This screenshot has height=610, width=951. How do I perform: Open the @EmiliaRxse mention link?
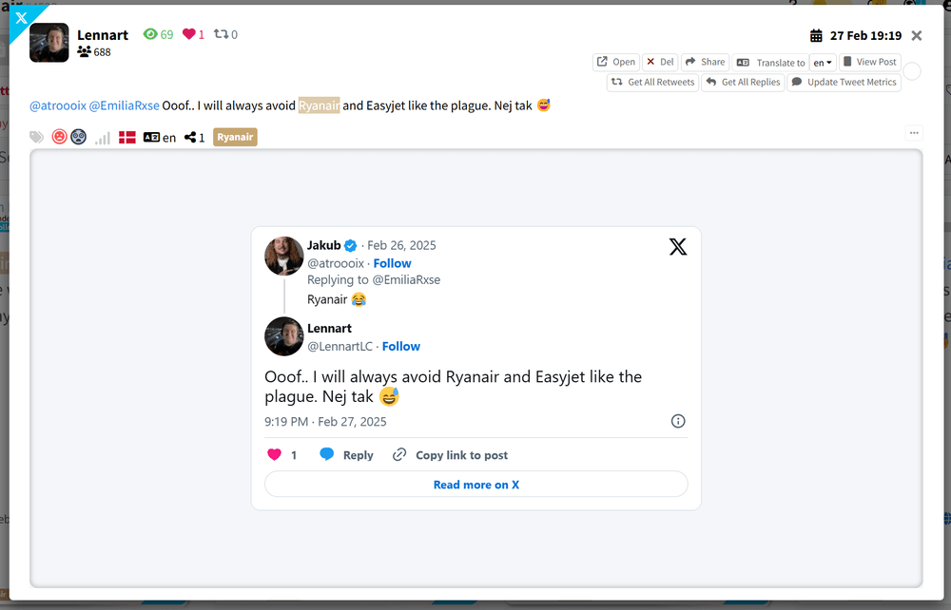point(125,105)
